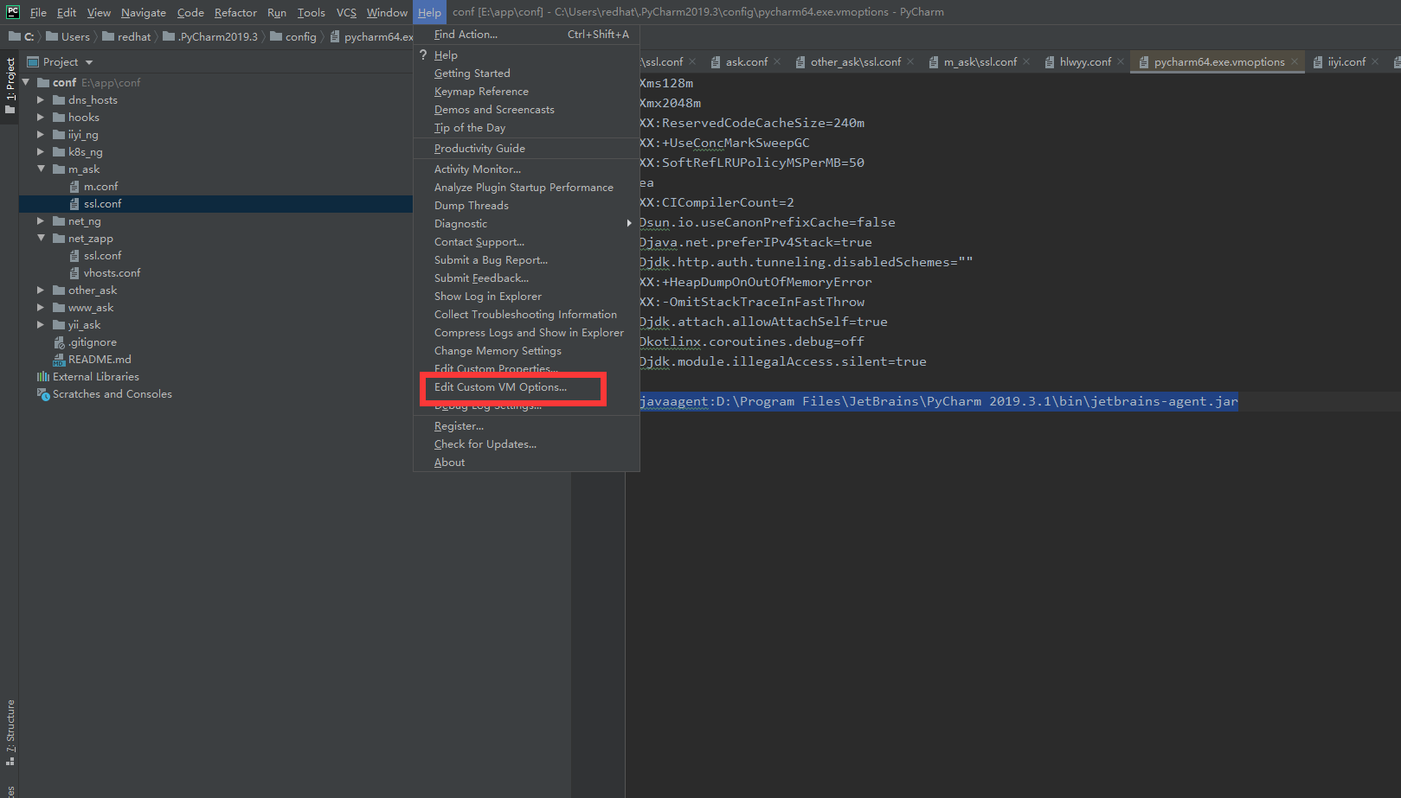Click the .gitignore file icon
This screenshot has width=1401, height=798.
[59, 342]
